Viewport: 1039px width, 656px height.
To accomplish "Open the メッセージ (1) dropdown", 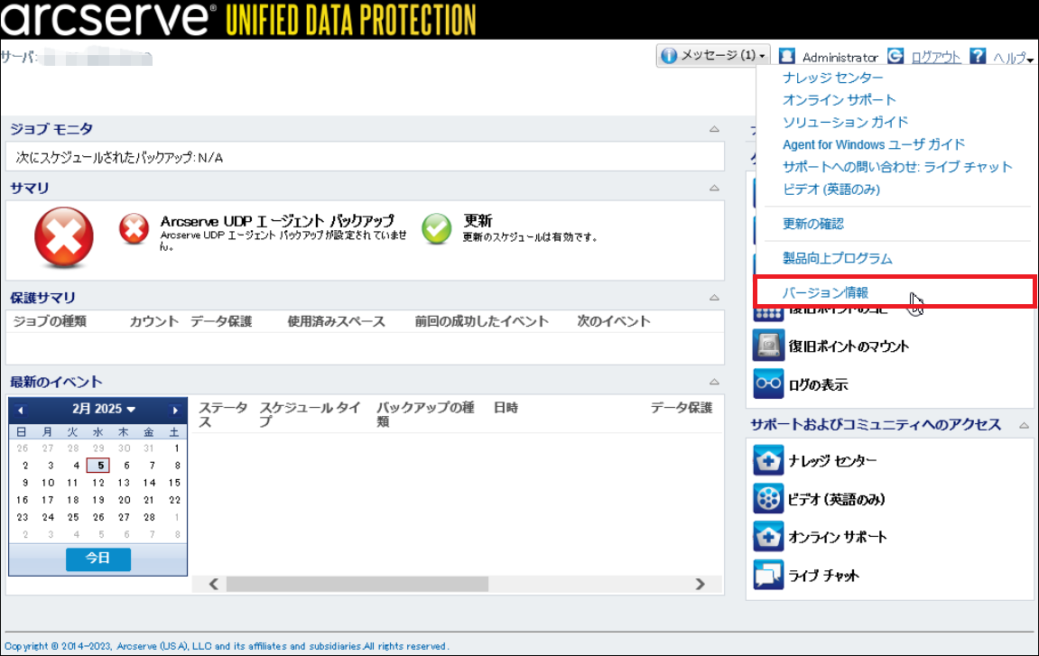I will 714,56.
